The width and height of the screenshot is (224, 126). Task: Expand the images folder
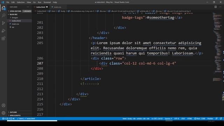click(15, 17)
